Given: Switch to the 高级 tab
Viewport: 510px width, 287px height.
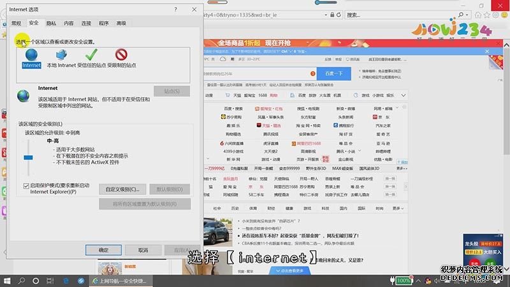Looking at the screenshot, I should click(121, 23).
